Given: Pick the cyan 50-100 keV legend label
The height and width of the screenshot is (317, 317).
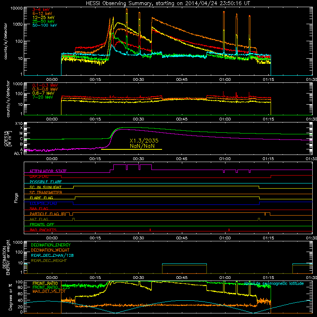Looking at the screenshot, I should click(45, 25).
